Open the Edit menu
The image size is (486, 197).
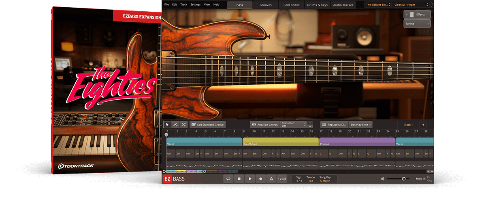click(x=175, y=4)
